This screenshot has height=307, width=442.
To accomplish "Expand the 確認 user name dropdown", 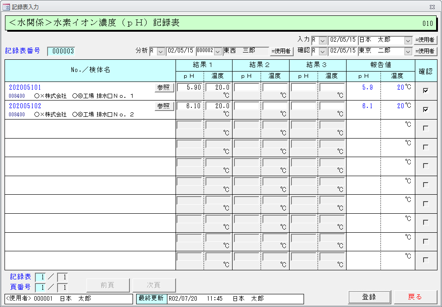I will click(x=408, y=51).
